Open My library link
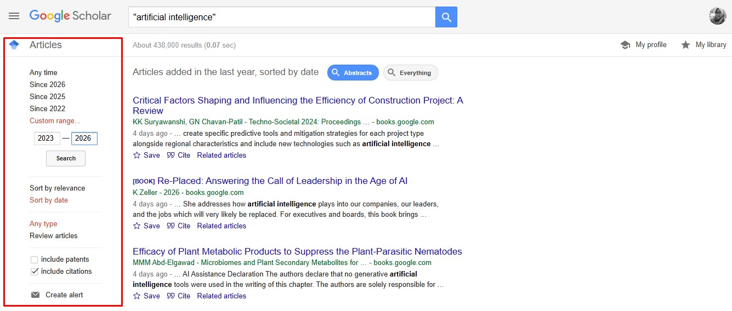Image resolution: width=732 pixels, height=311 pixels. tap(711, 45)
